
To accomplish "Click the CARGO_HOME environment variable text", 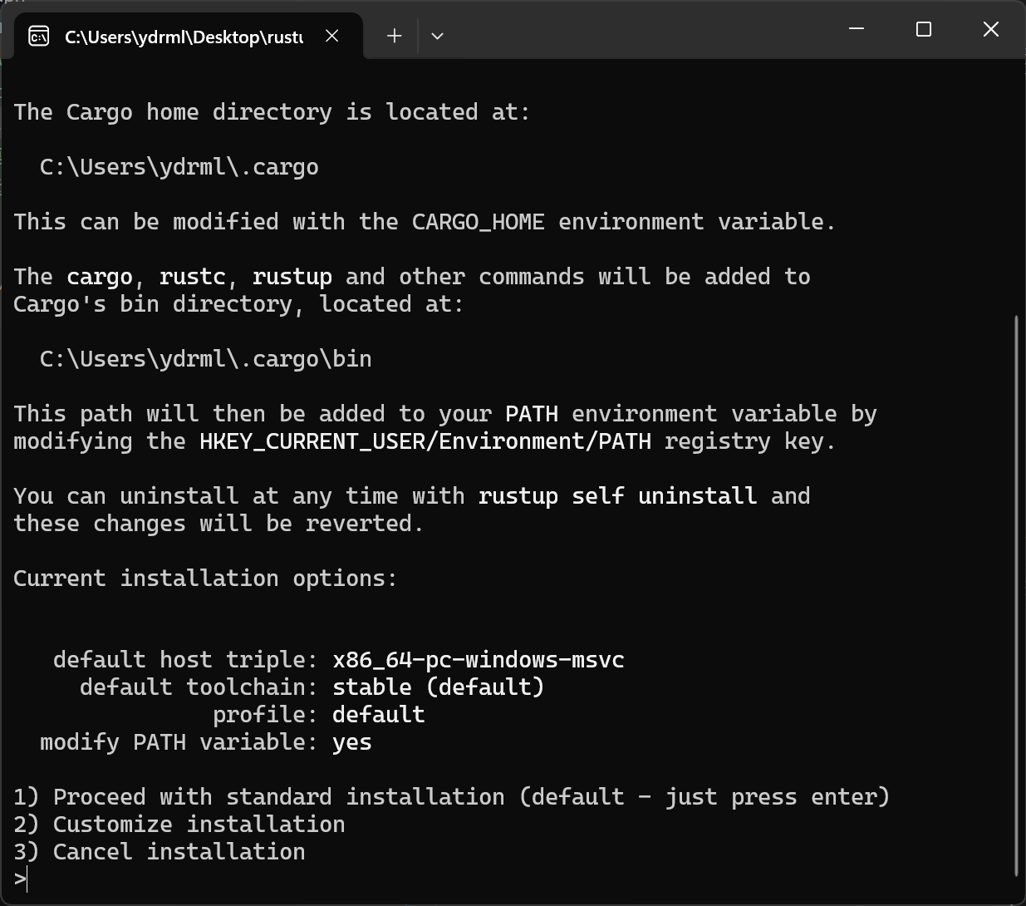I will tap(478, 221).
